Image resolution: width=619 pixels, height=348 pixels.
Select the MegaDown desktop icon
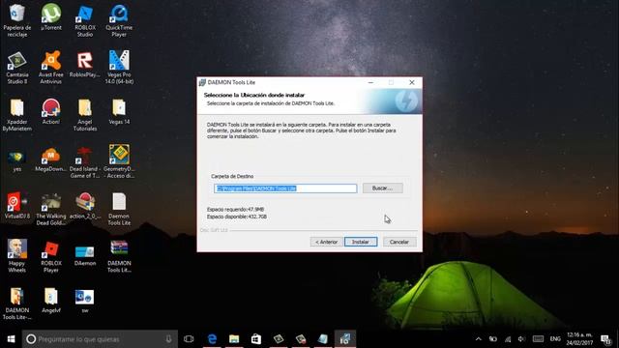pos(51,159)
